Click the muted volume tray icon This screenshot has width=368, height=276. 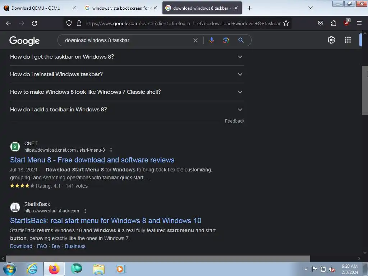tap(332, 270)
